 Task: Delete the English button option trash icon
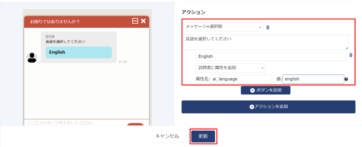coord(351,55)
